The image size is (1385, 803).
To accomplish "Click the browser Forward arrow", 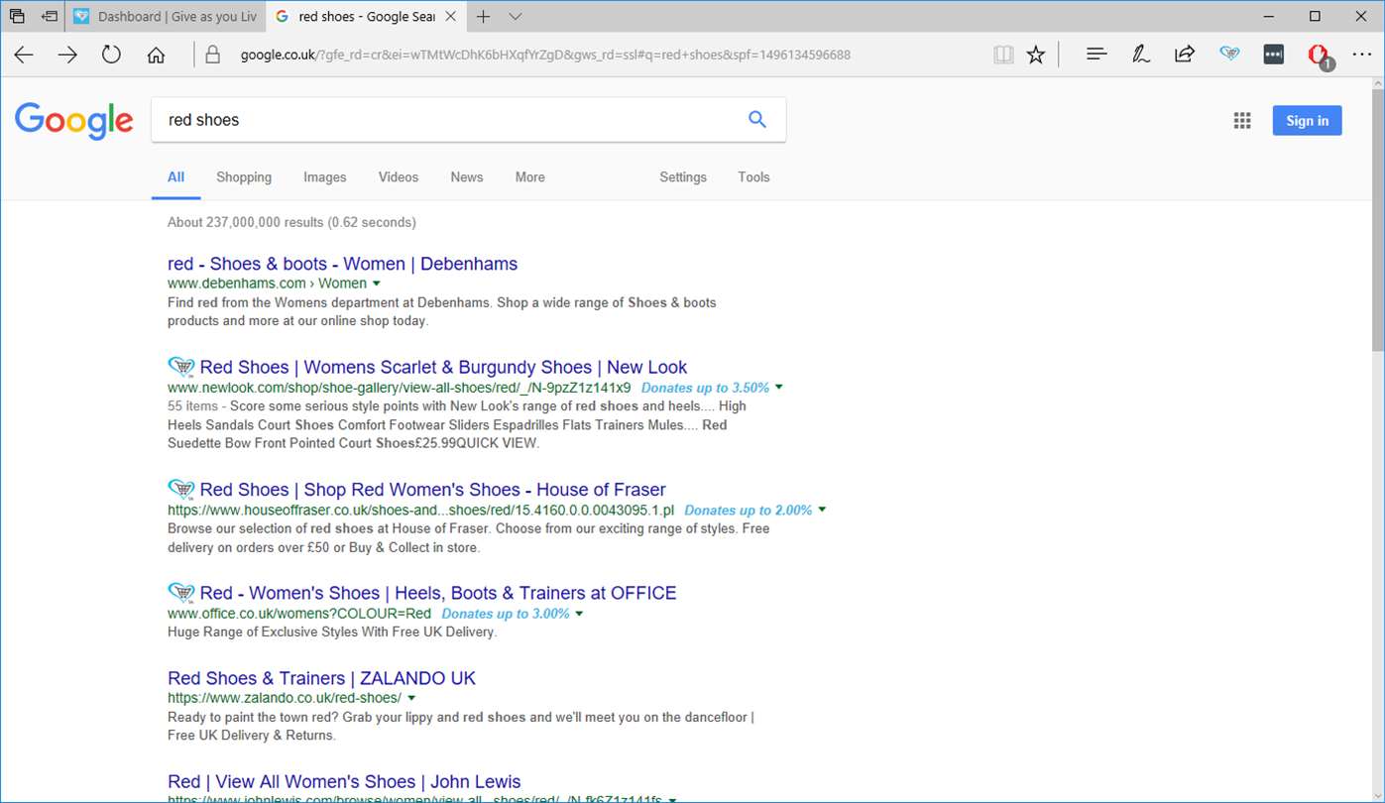I will [x=67, y=56].
